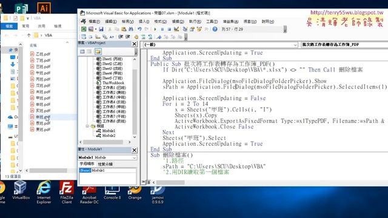Click the Project Explorer toolbar icon
Screen dimensions: 388x218
[x=185, y=29]
